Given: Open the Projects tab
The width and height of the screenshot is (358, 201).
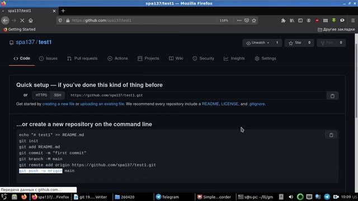Looking at the screenshot, I should (148, 58).
